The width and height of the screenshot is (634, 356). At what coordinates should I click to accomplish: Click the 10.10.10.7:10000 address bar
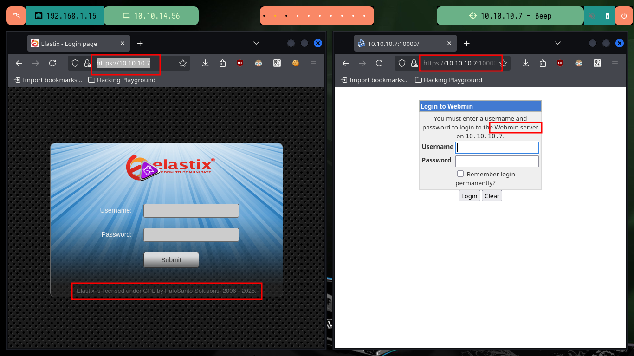click(453, 63)
